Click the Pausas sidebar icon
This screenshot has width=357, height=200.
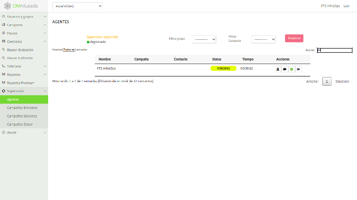(x=4, y=33)
